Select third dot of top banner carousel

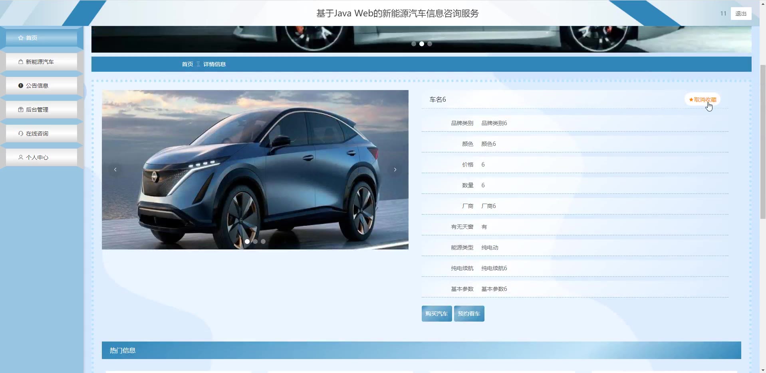430,44
